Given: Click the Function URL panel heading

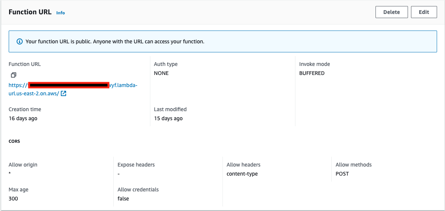Looking at the screenshot, I should coord(30,12).
